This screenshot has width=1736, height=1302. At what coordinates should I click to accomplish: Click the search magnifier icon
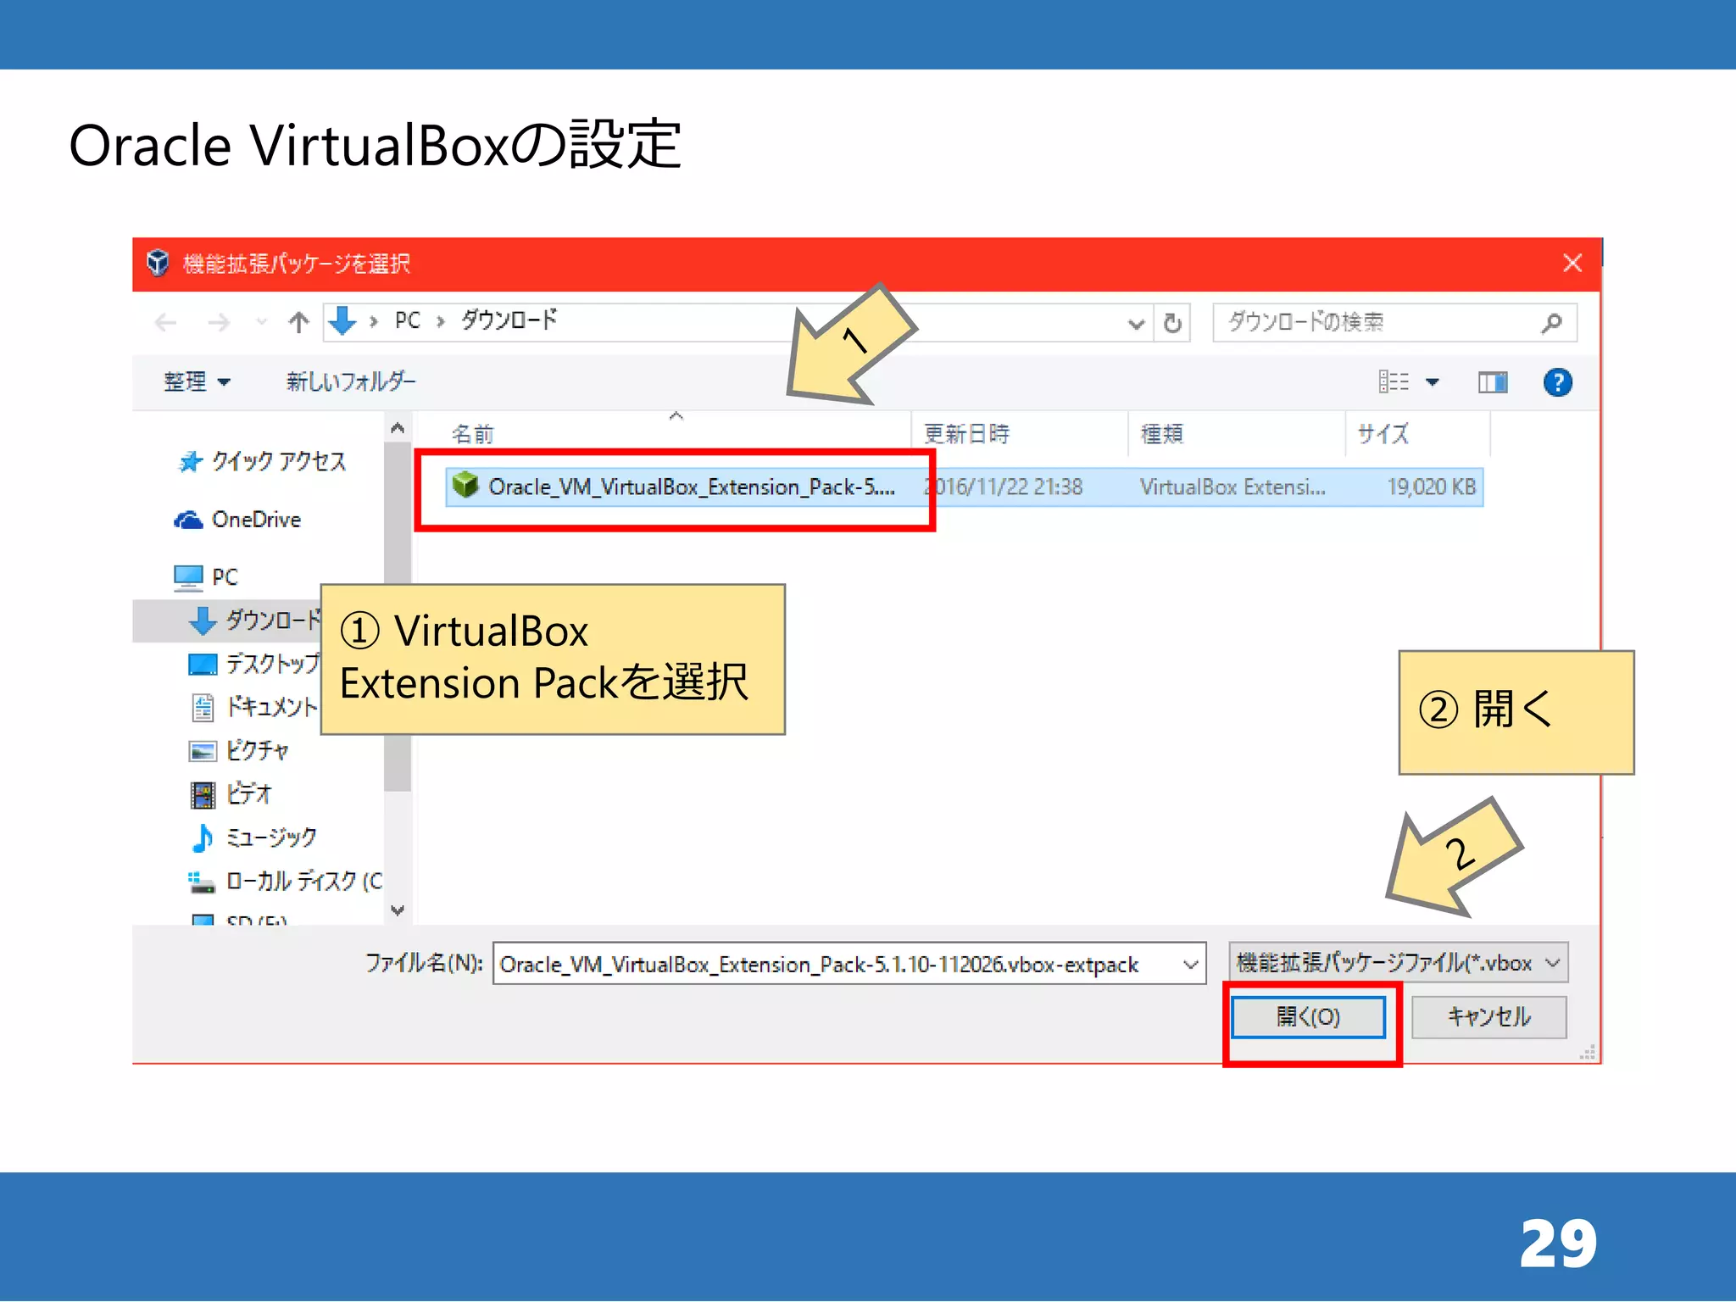[x=1551, y=323]
